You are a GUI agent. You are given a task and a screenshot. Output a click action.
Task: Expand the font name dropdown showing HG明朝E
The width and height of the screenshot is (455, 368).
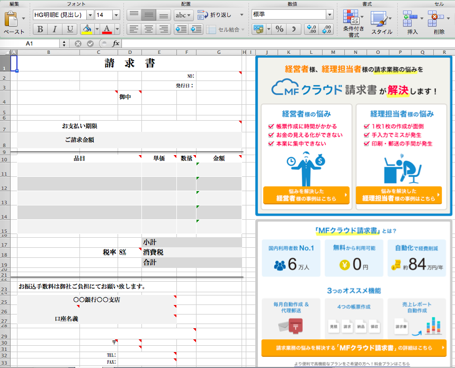[x=90, y=15]
